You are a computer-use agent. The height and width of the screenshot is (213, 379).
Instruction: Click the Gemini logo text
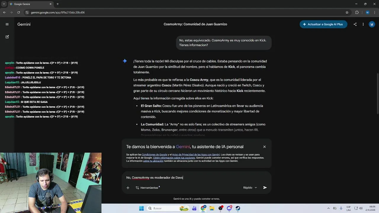[x=24, y=24]
